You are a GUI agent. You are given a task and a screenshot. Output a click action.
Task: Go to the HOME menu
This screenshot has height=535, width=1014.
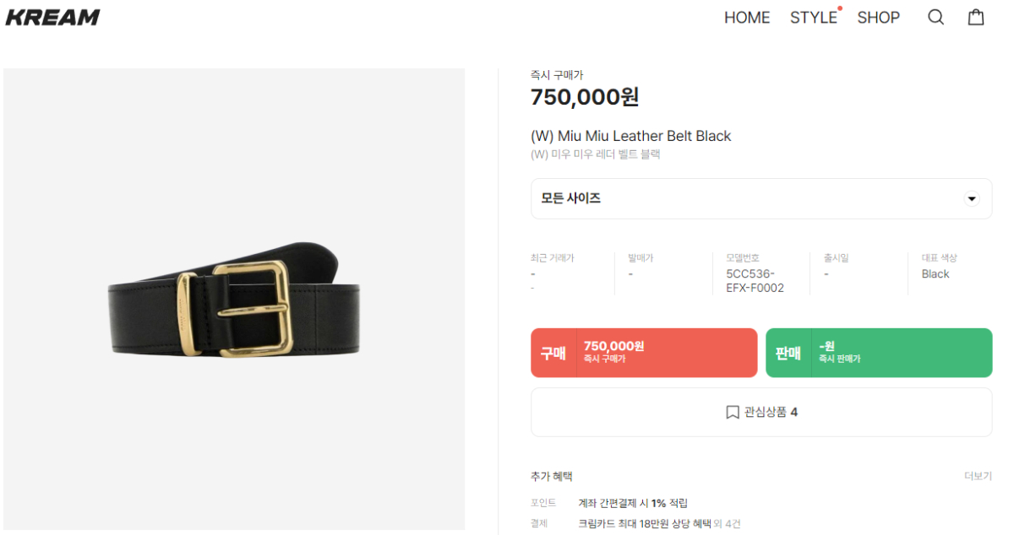747,17
